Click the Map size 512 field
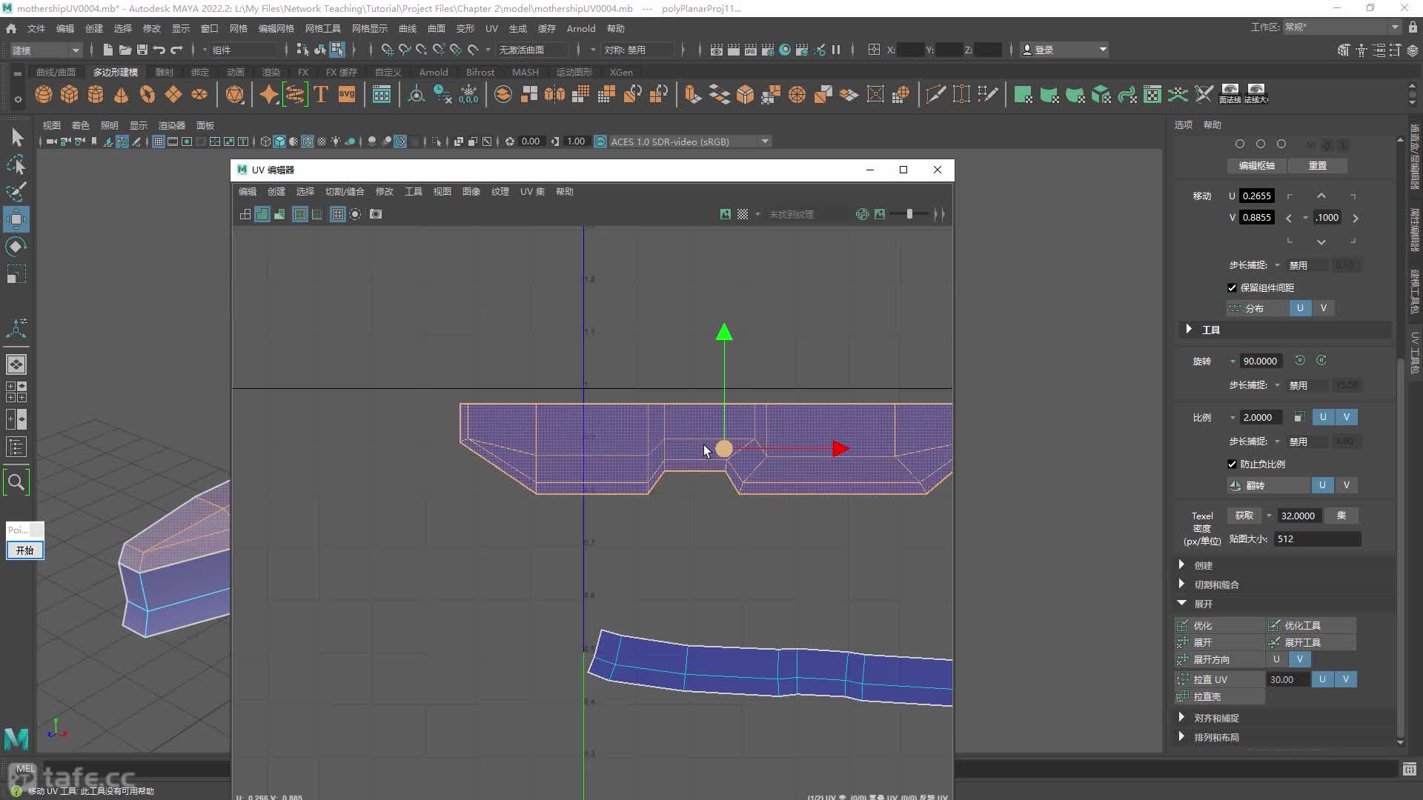 1317,539
